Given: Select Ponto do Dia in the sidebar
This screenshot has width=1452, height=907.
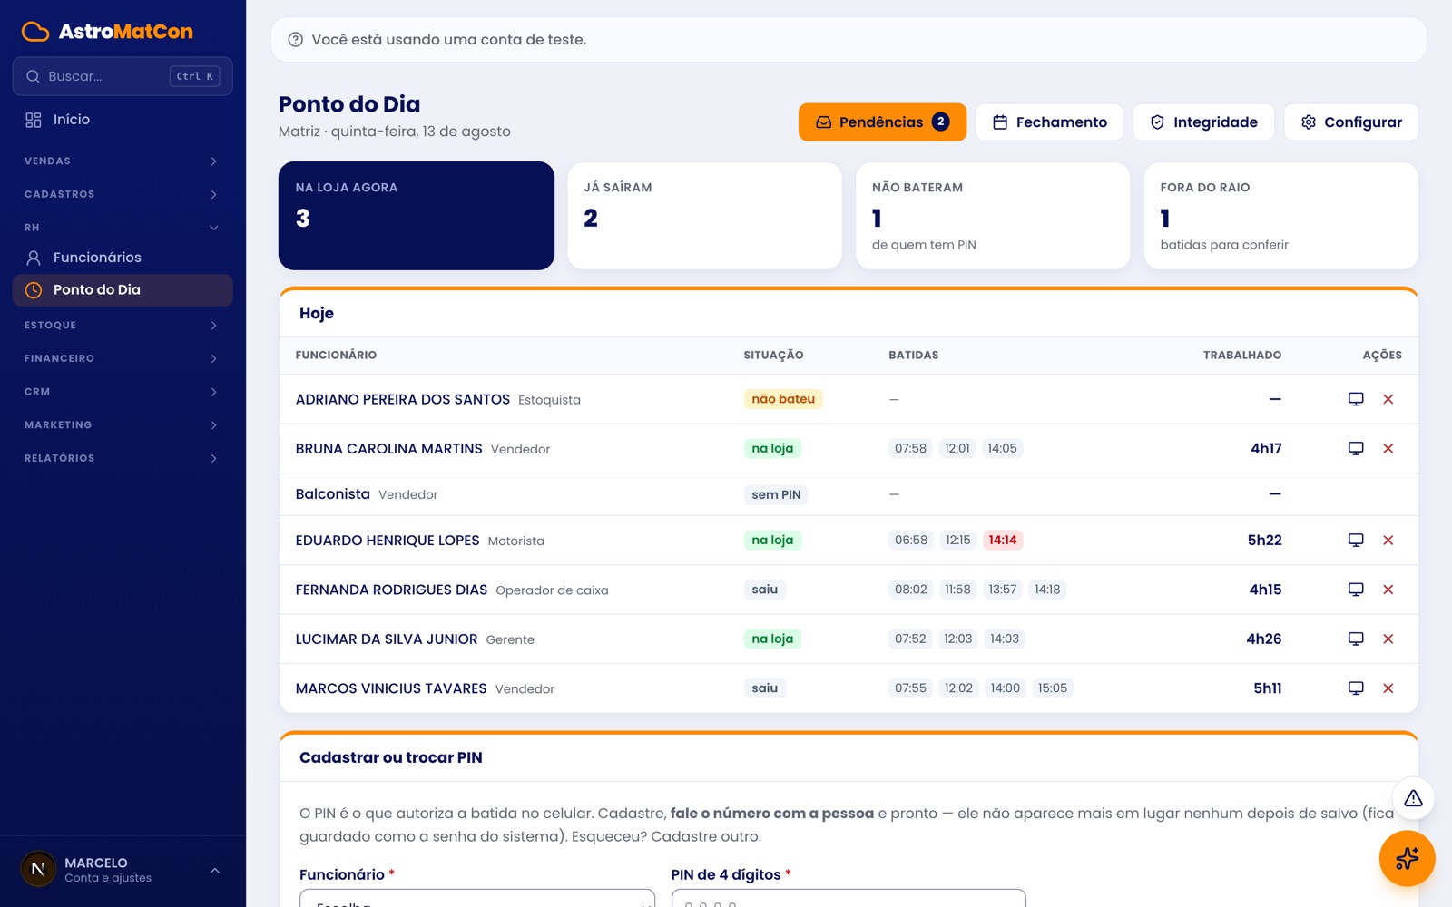Looking at the screenshot, I should pos(123,290).
